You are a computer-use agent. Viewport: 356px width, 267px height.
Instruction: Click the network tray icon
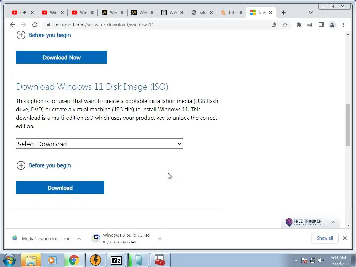pos(313,260)
